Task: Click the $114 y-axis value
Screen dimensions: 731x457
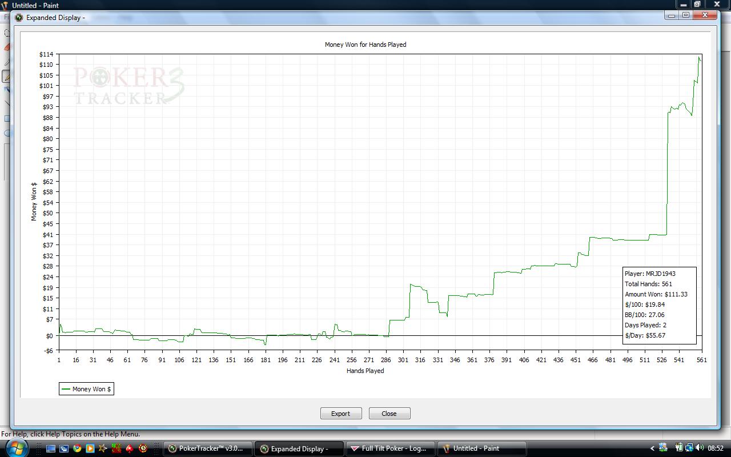Action: point(46,54)
